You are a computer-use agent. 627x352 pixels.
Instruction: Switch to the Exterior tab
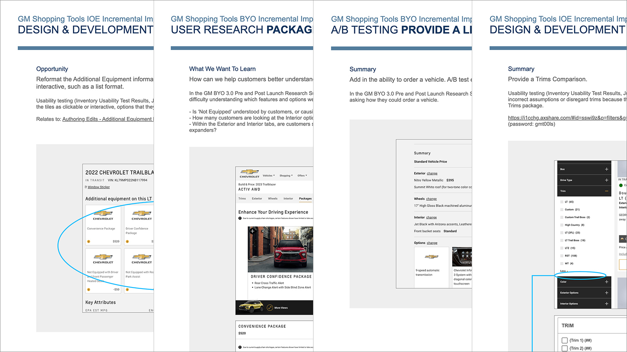(x=257, y=199)
